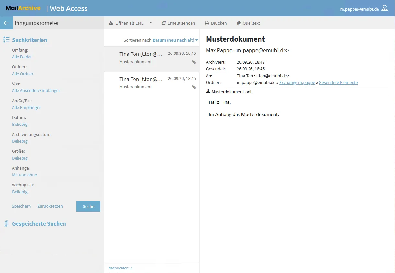Download the Musterdokument.pdf attachment

231,92
